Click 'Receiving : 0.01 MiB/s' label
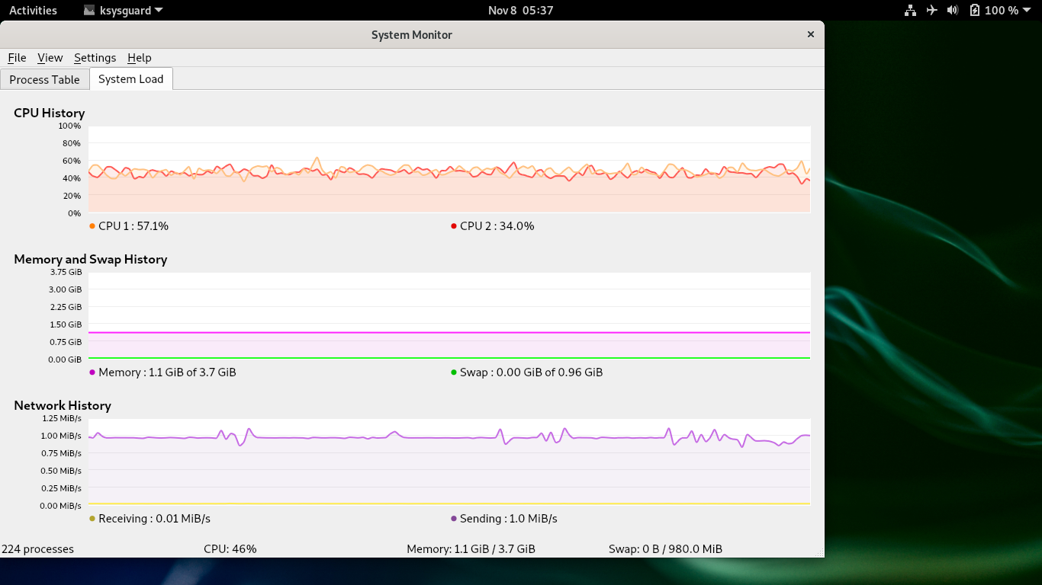This screenshot has height=585, width=1042. (x=154, y=519)
